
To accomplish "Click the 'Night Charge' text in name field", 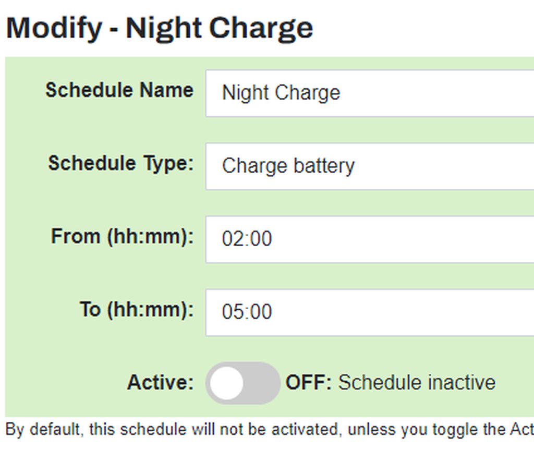I will pyautogui.click(x=281, y=93).
